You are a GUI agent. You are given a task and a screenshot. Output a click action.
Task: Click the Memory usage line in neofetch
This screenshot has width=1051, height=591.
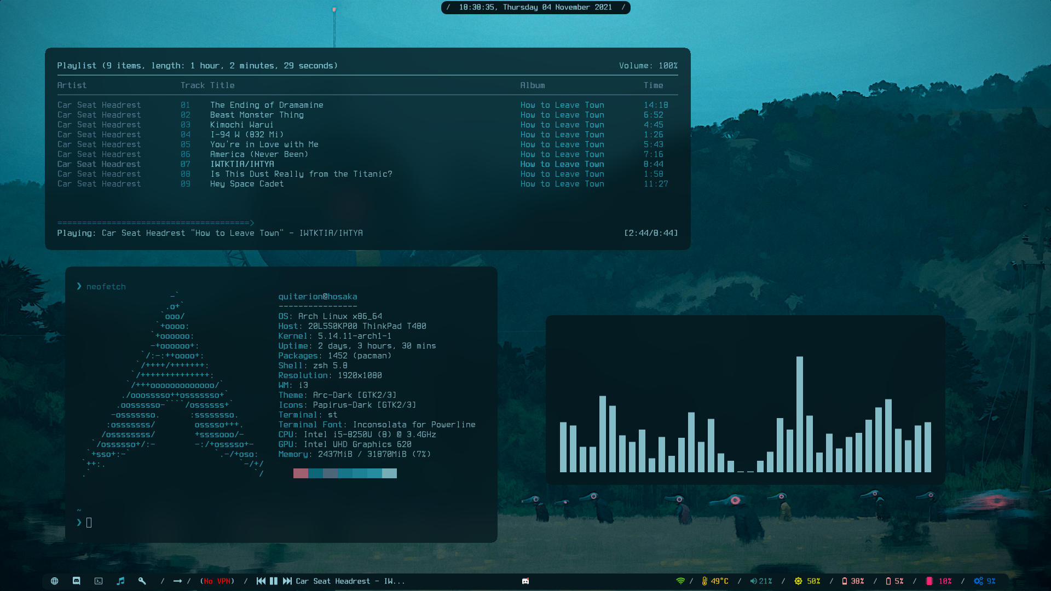[x=355, y=454]
